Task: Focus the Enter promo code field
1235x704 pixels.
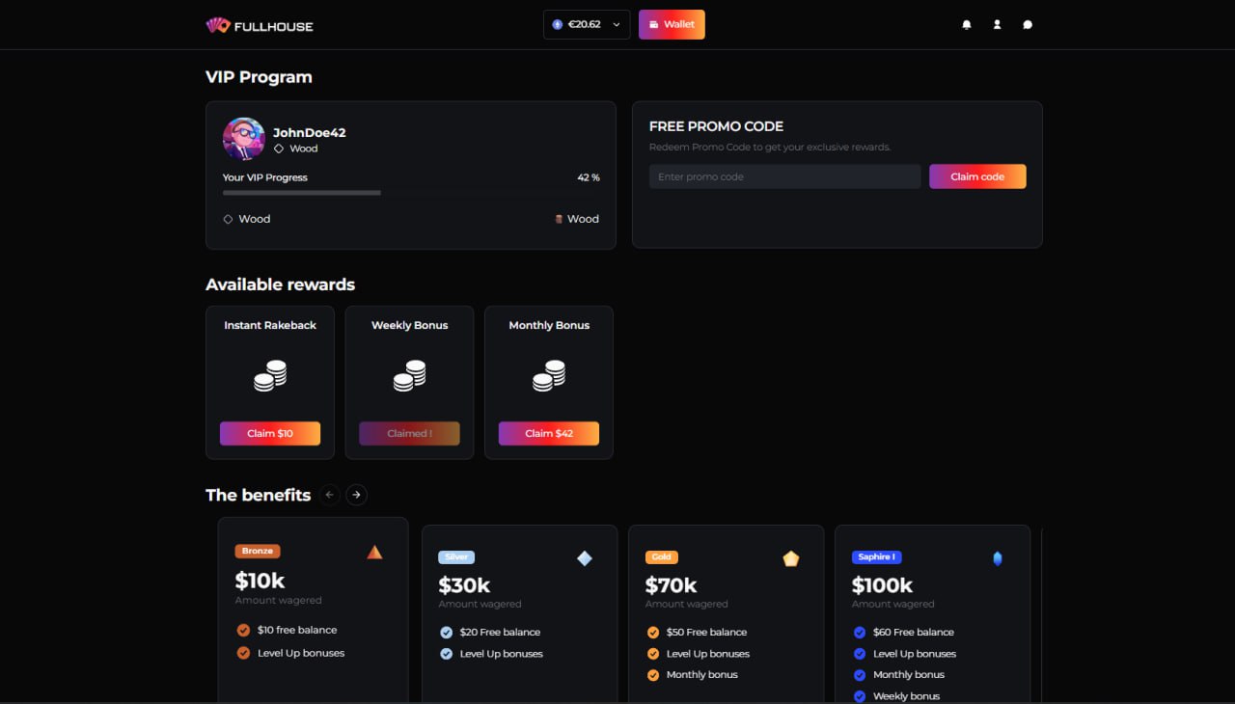Action: click(x=784, y=176)
